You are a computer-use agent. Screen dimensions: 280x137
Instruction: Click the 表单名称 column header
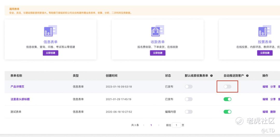pos(16,76)
